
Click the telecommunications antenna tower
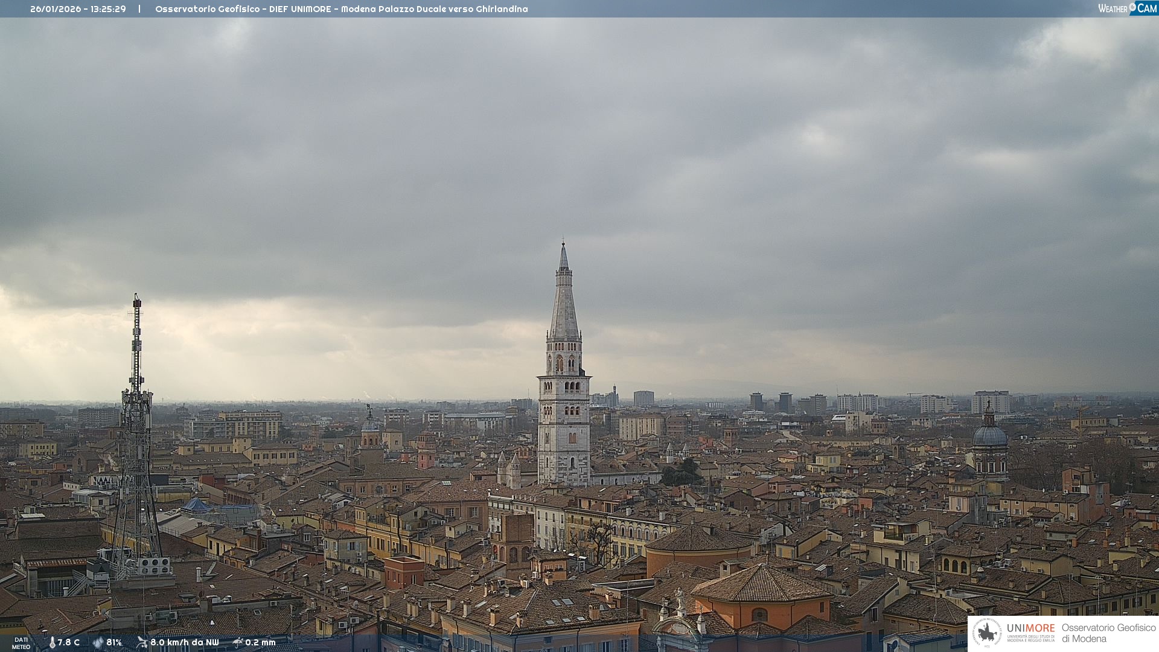coord(136,423)
